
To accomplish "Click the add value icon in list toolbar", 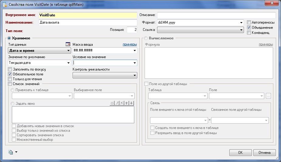I will 112,103.
